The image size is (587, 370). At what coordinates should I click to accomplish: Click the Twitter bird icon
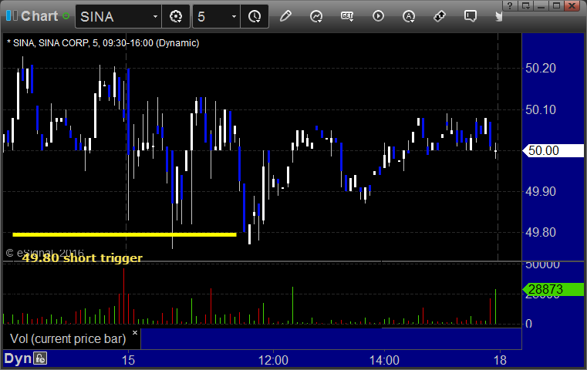coord(498,16)
